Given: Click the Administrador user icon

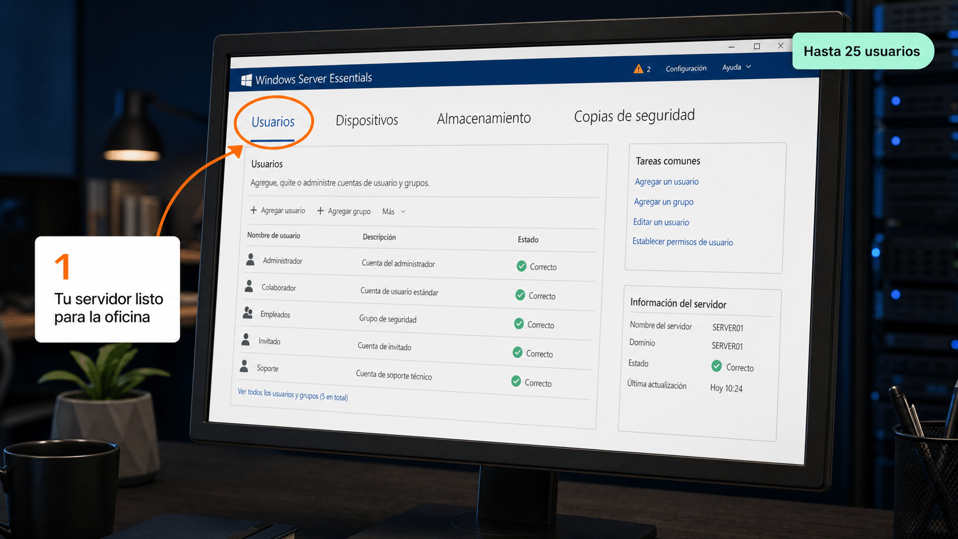Looking at the screenshot, I should 250,259.
